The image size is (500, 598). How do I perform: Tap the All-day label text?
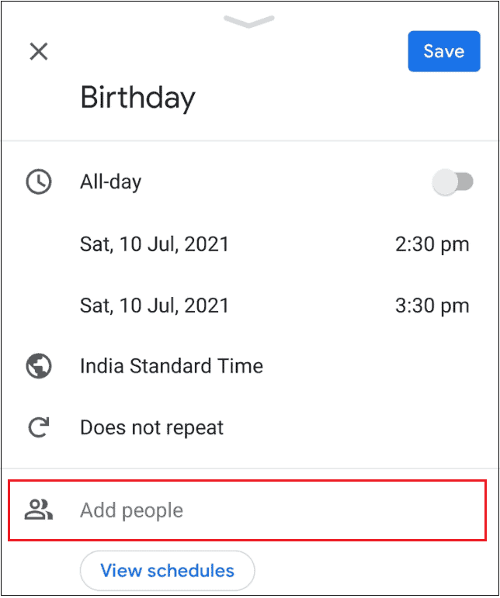click(x=111, y=182)
